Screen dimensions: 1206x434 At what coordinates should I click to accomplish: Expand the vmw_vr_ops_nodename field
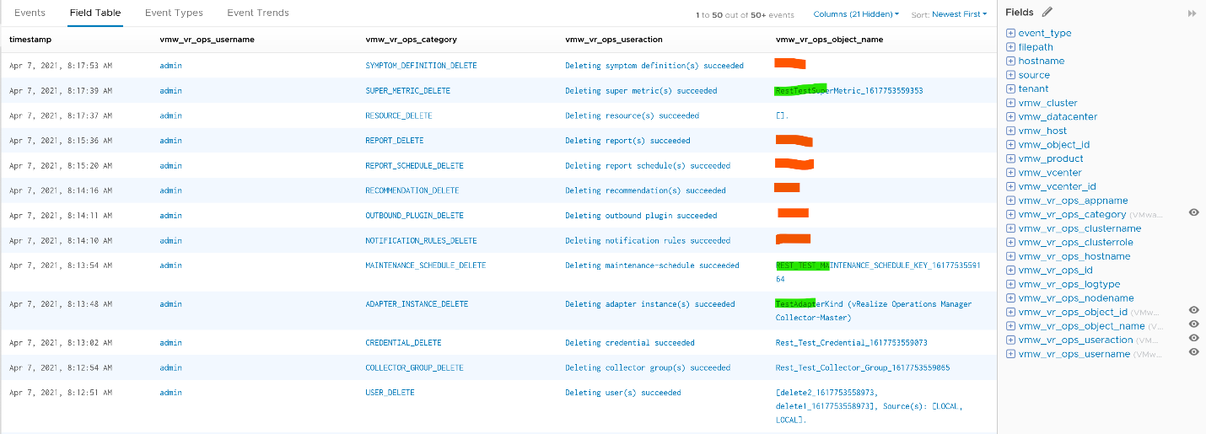click(1010, 297)
